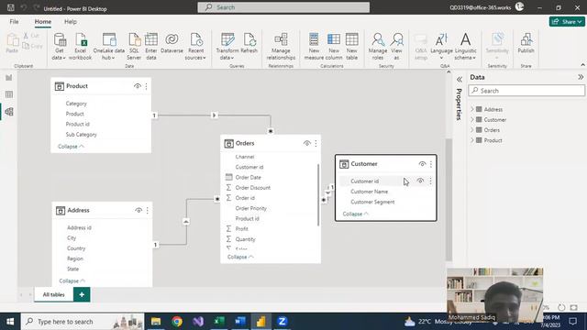Open Windows Start menu
The image size is (587, 330).
click(10, 322)
